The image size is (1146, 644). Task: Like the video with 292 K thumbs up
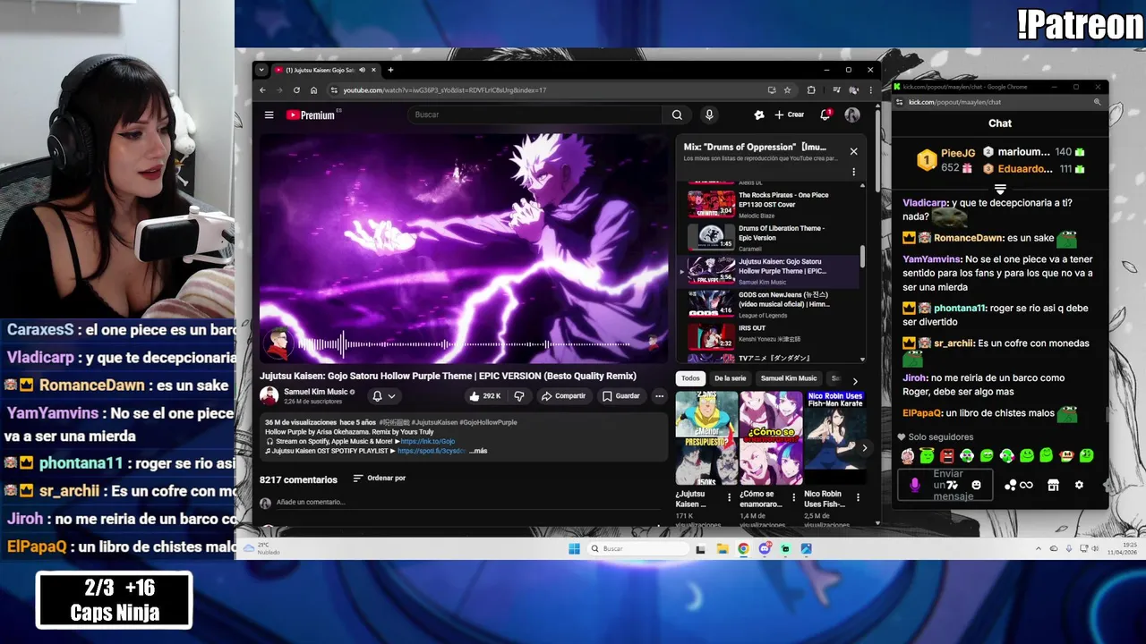[484, 395]
